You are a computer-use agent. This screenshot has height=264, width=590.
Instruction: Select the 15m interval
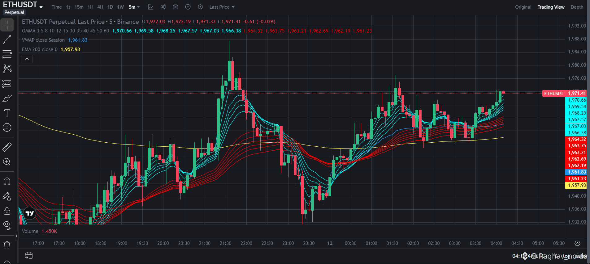coord(79,7)
